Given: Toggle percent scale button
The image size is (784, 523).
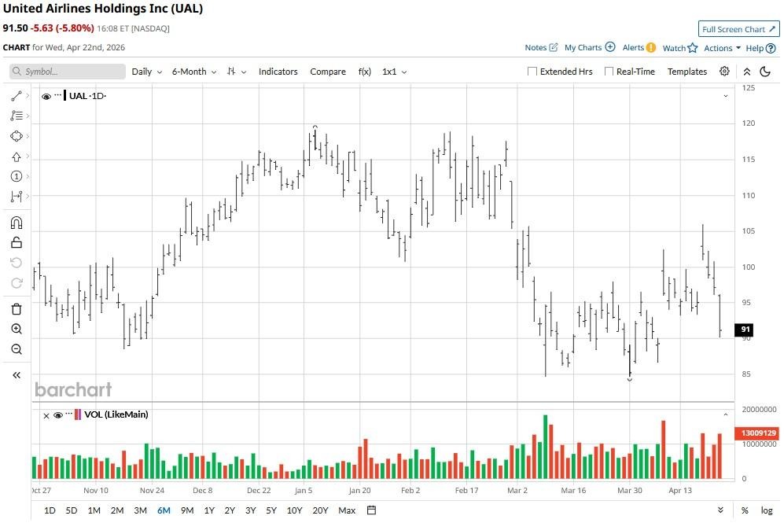Looking at the screenshot, I should tap(745, 510).
